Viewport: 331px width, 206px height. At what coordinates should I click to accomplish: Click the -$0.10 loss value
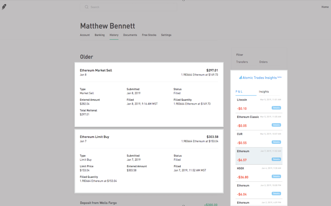pos(242,109)
